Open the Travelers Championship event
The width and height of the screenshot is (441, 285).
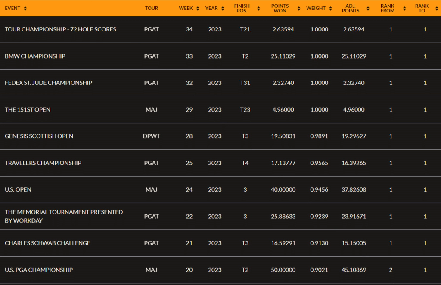(x=43, y=163)
